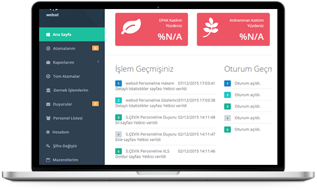The image size is (317, 190).
Task: Click session entry number 2 Oturum açıldı
Action: click(248, 95)
